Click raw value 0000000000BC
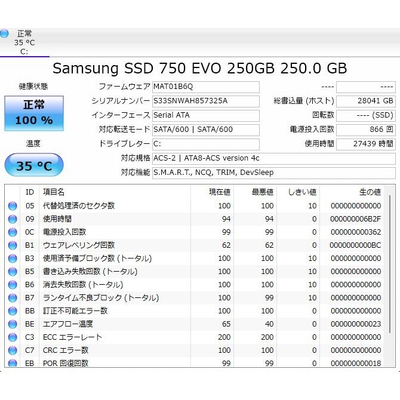The image size is (400, 400). (356, 245)
